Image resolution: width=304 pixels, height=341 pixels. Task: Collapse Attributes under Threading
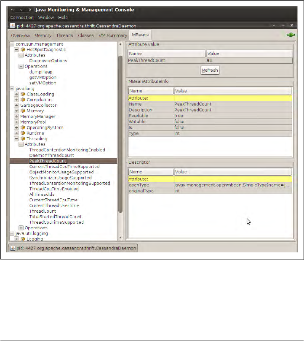tap(21, 144)
